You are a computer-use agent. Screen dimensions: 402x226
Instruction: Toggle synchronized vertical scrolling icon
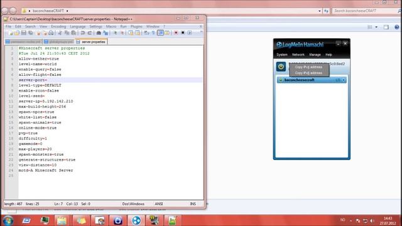coord(131,33)
